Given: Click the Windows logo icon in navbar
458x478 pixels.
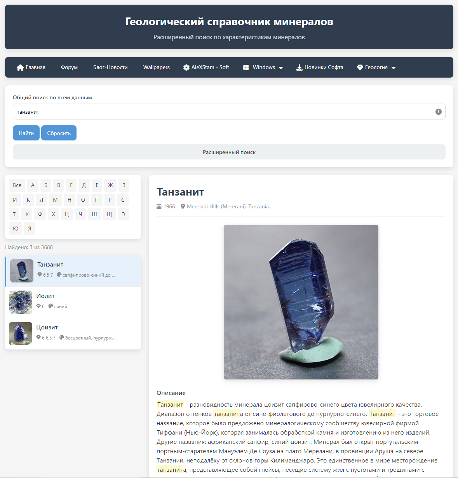Looking at the screenshot, I should (x=246, y=68).
